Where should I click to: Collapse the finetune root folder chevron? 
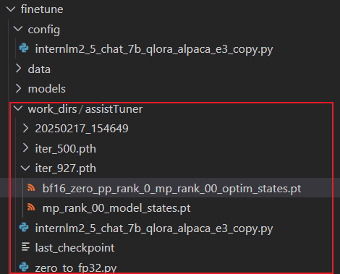pyautogui.click(x=11, y=9)
